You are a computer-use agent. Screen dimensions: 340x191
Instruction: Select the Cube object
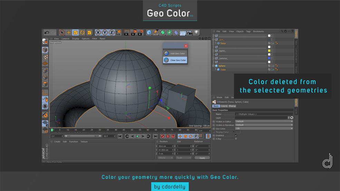coord(223,70)
